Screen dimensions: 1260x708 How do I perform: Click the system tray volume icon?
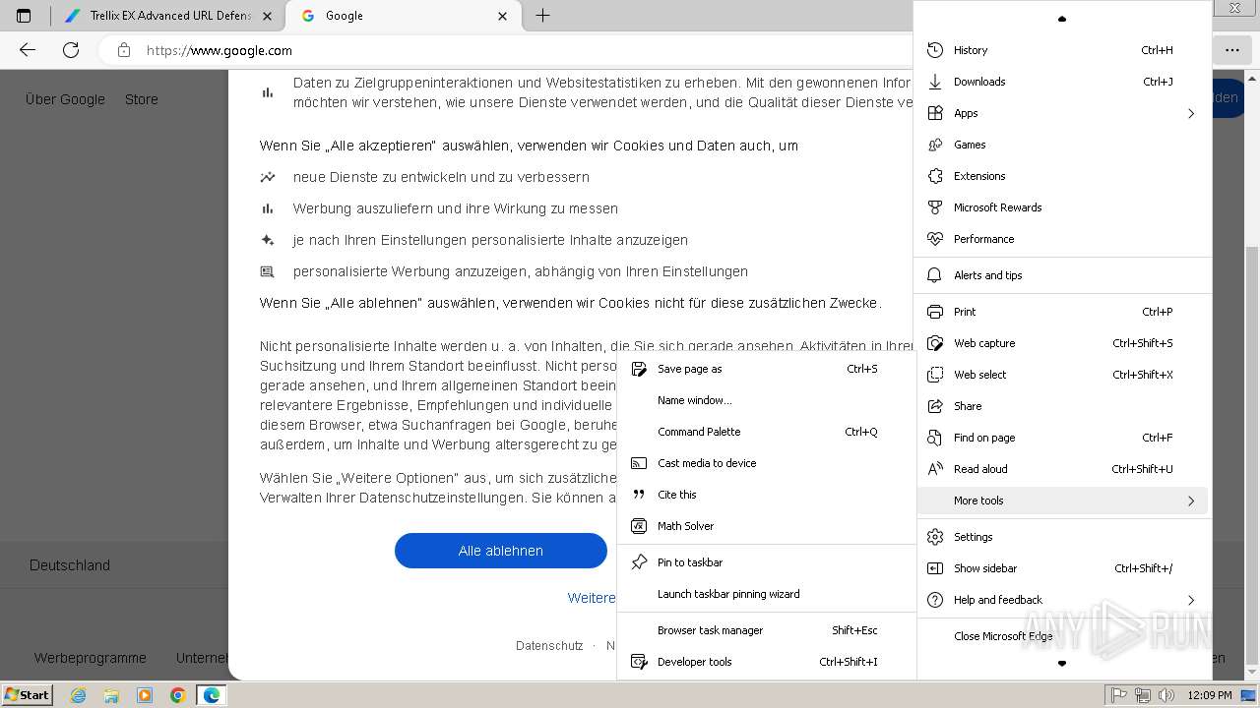click(x=1166, y=695)
